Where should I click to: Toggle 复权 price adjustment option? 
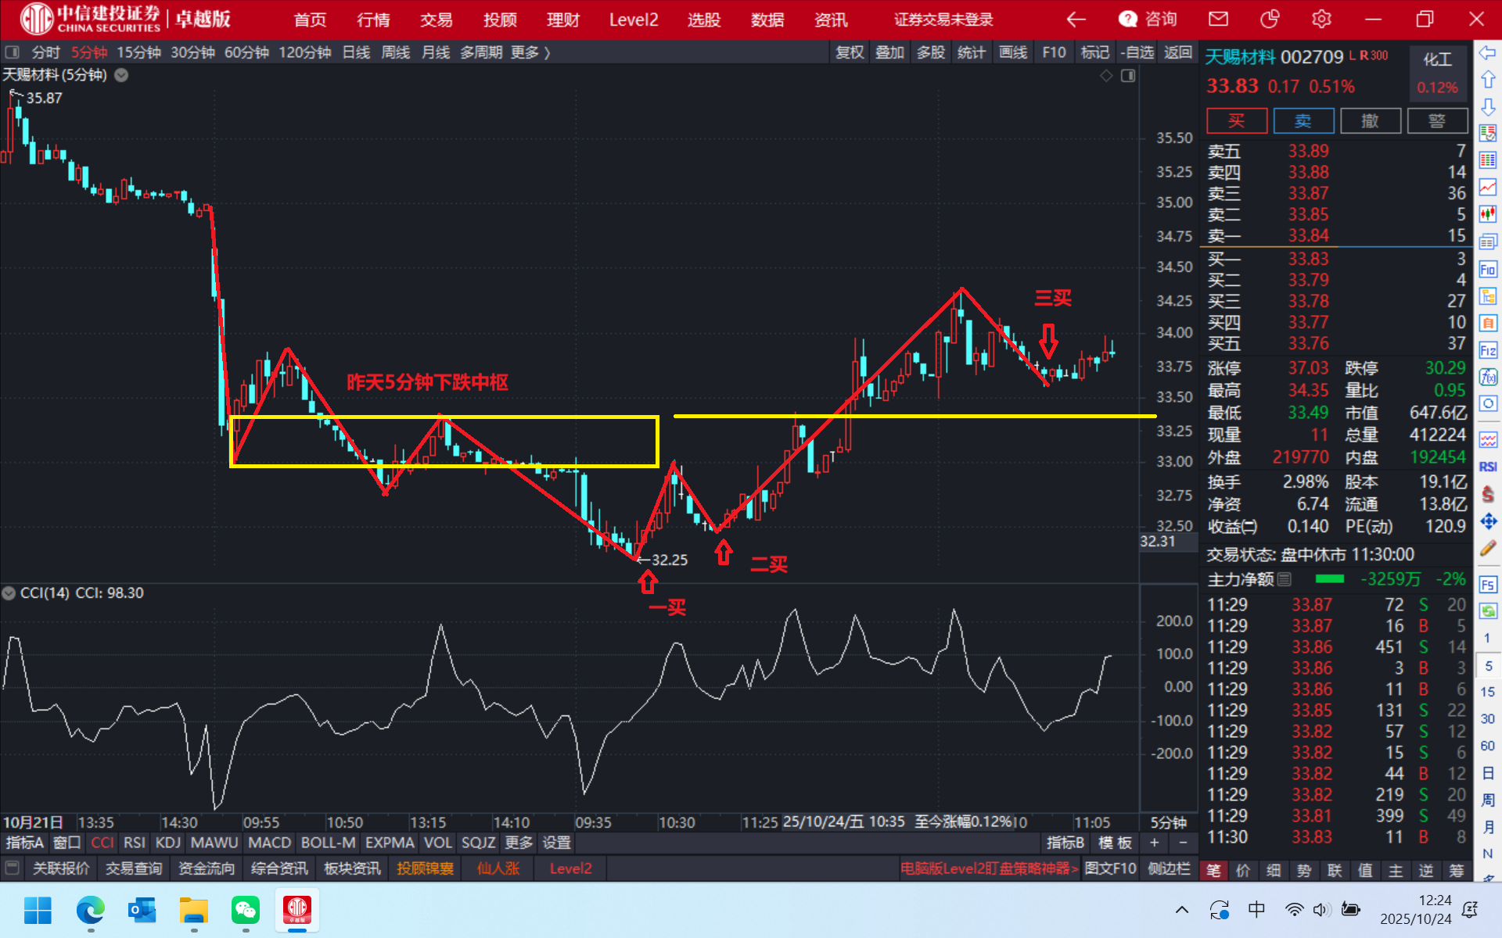tap(849, 52)
